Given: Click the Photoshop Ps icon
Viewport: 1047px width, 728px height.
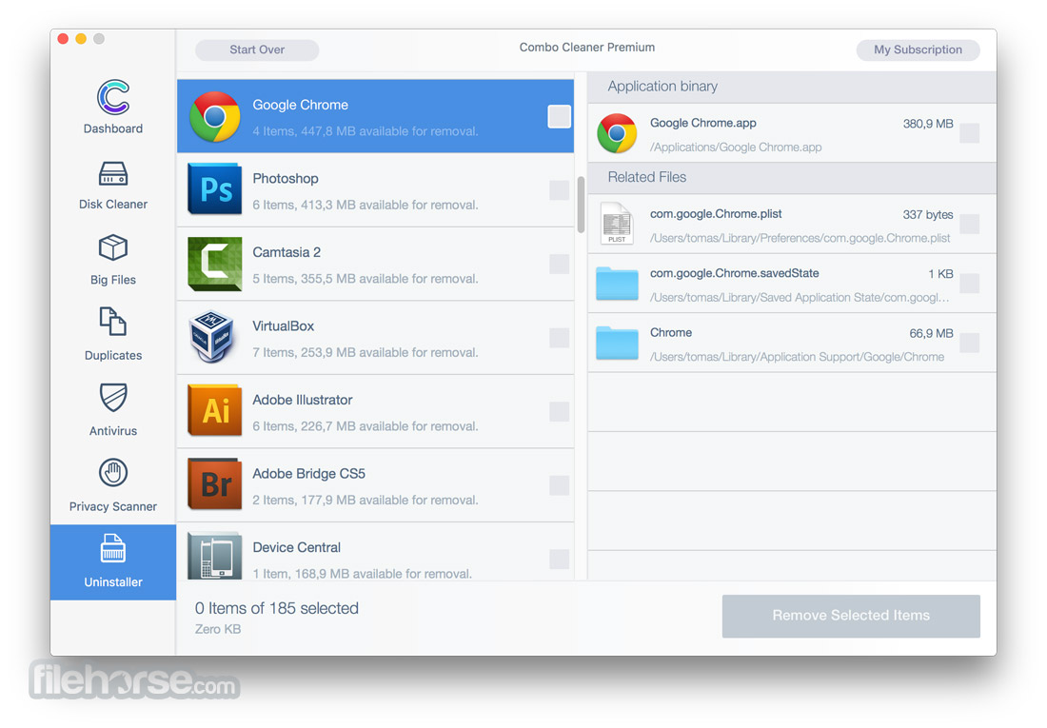Looking at the screenshot, I should click(215, 189).
